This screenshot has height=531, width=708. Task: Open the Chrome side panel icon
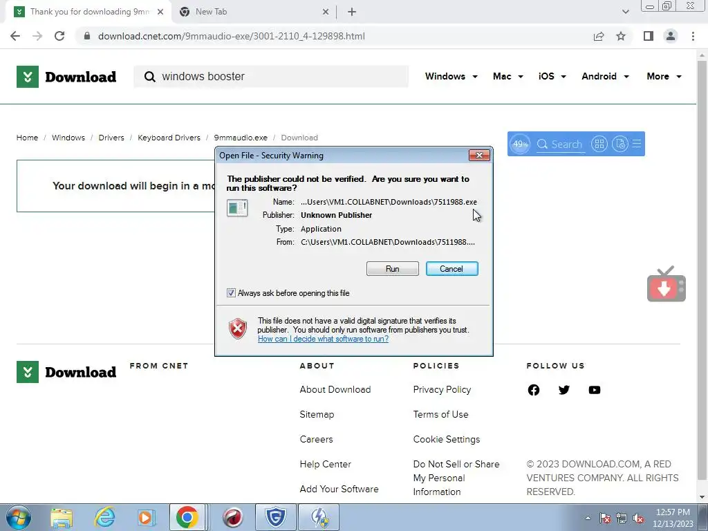pyautogui.click(x=649, y=36)
